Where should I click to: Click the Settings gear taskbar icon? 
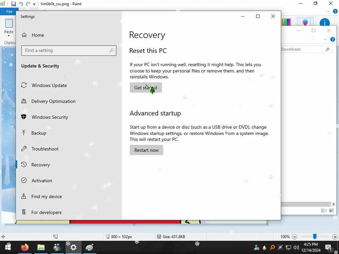click(x=73, y=247)
